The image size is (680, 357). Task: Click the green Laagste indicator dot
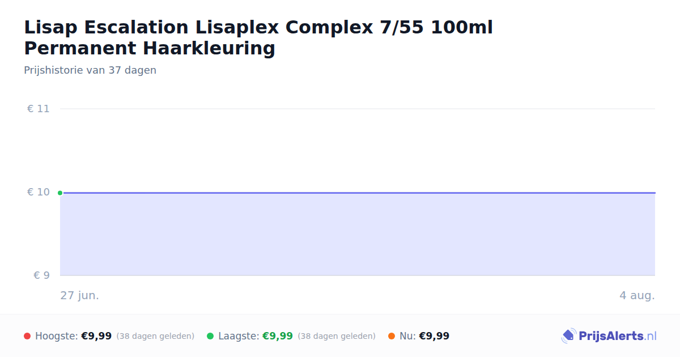coord(210,336)
